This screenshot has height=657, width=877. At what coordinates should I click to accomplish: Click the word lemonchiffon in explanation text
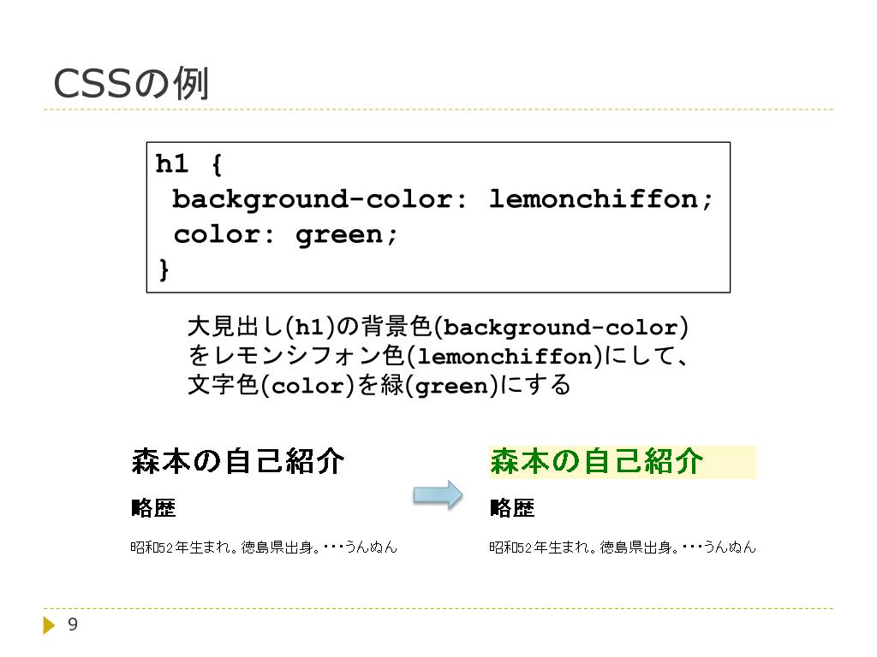pos(505,357)
